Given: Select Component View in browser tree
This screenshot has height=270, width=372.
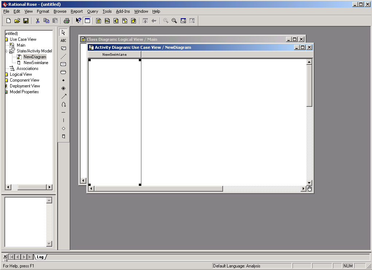Looking at the screenshot, I should click(24, 80).
